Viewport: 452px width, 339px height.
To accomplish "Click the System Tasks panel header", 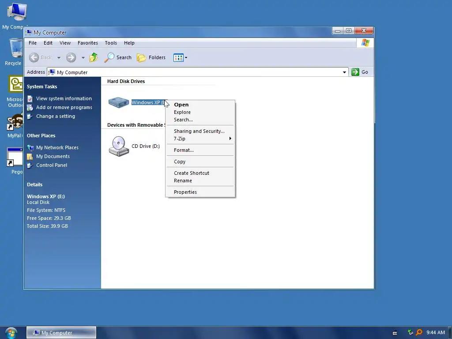I will pos(42,87).
